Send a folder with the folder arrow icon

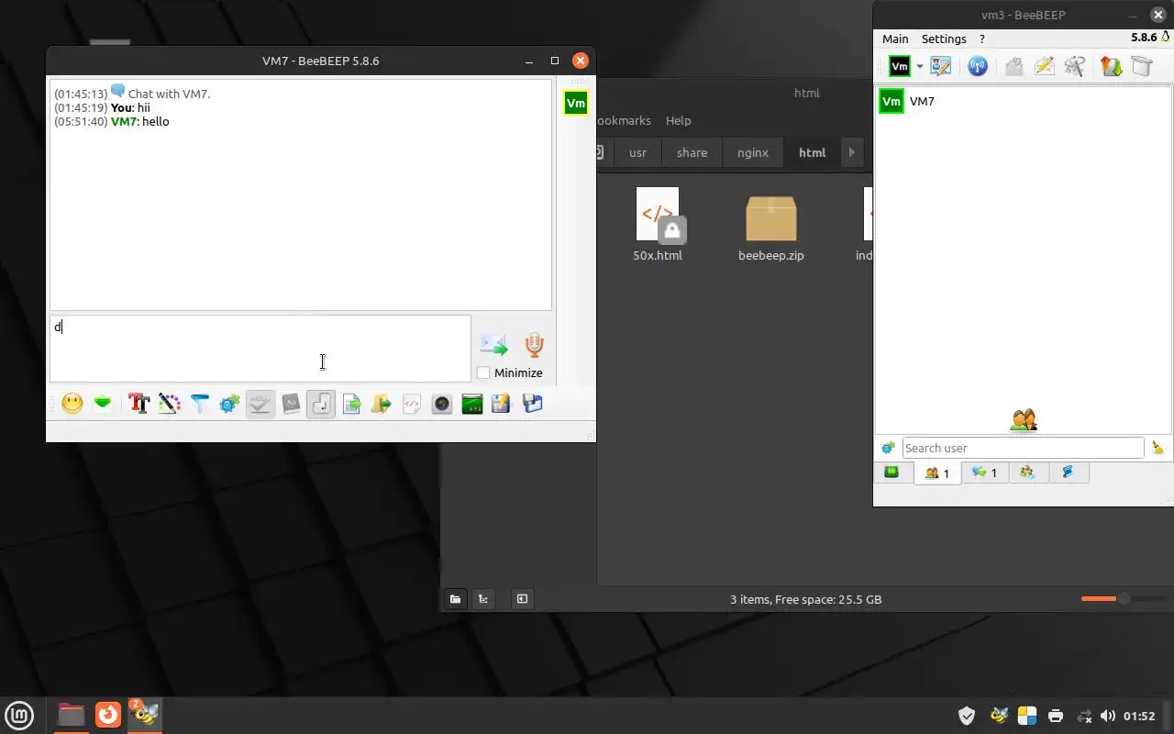pyautogui.click(x=382, y=403)
